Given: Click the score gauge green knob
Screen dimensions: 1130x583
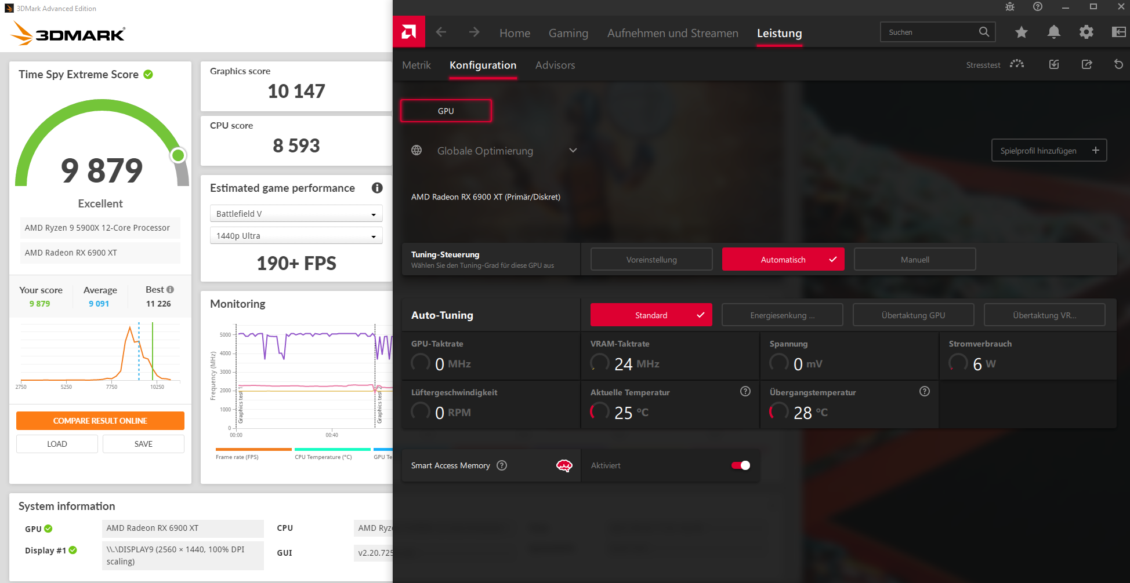Looking at the screenshot, I should 178,155.
